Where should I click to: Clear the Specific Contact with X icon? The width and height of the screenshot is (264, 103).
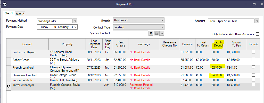(x=151, y=33)
